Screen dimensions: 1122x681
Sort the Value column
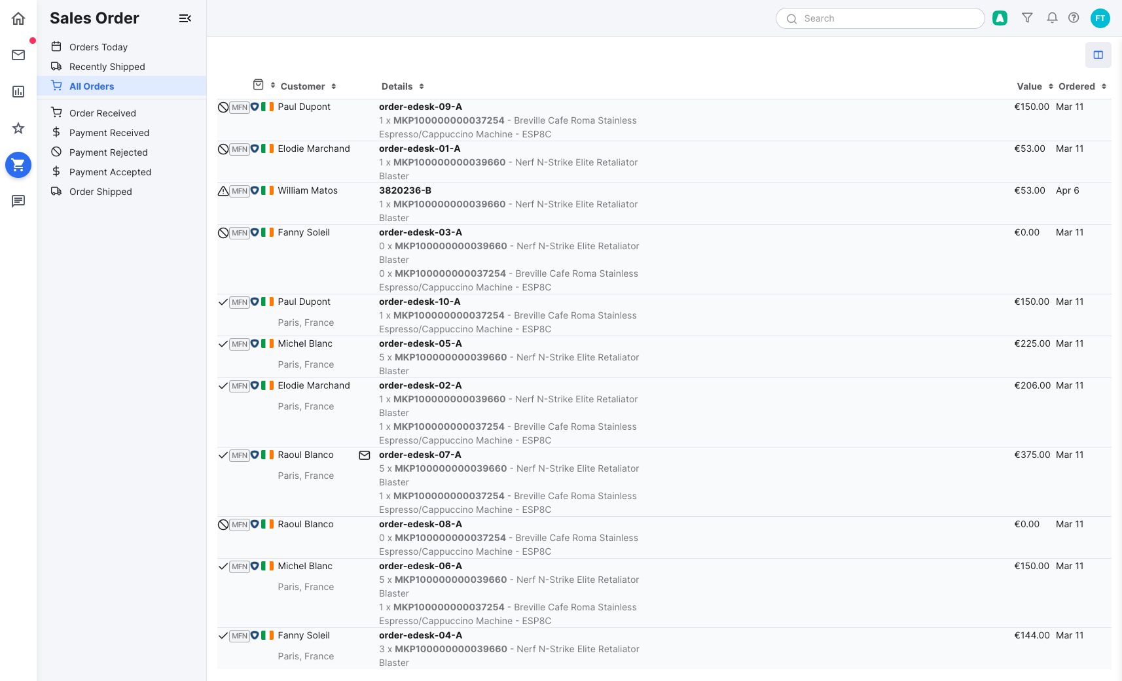tap(1035, 86)
